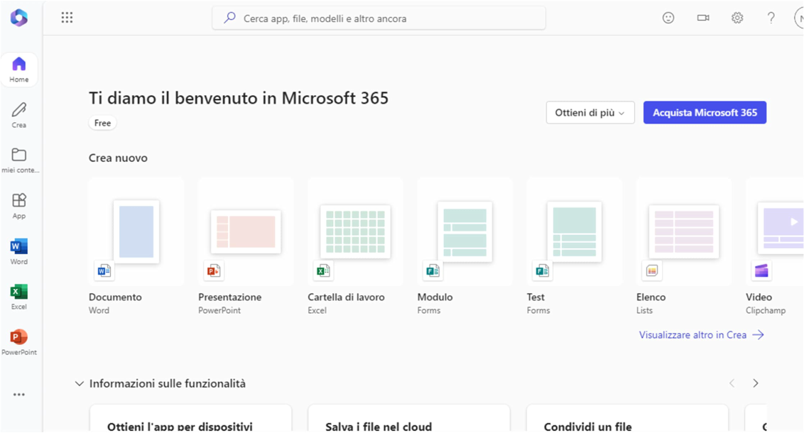Open the account profile avatar
The width and height of the screenshot is (804, 433).
[x=799, y=18]
